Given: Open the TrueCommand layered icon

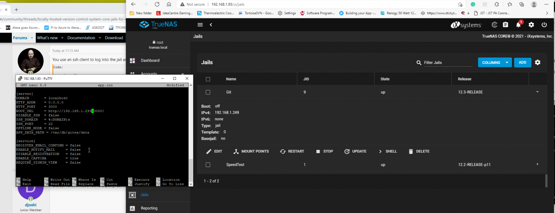Looking at the screenshot, I should pyautogui.click(x=495, y=25).
